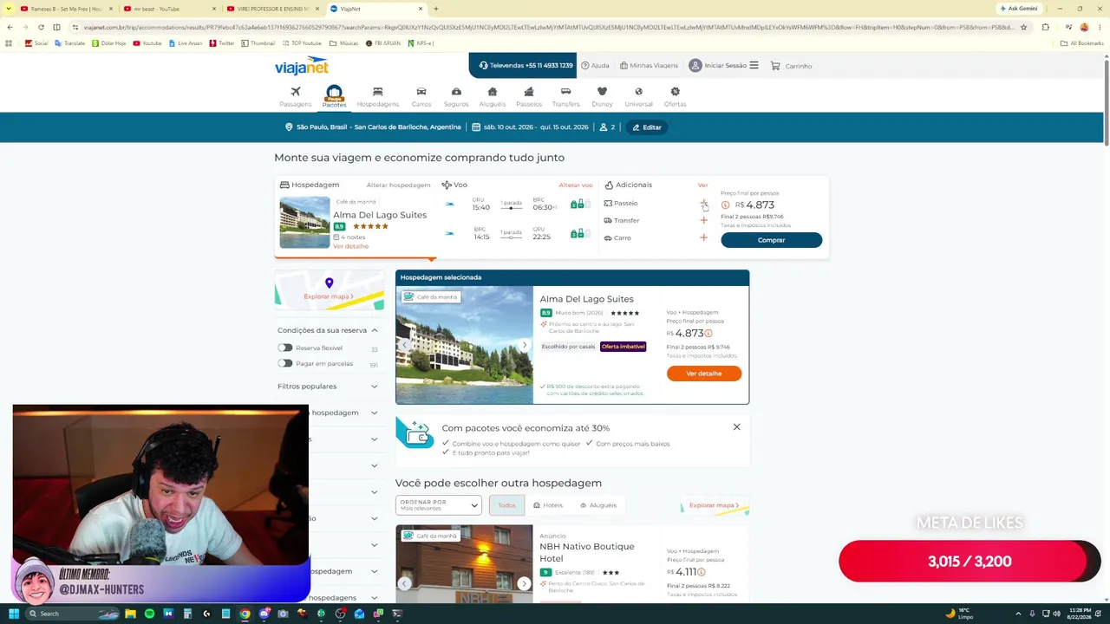This screenshot has height=624, width=1110.
Task: Add a Passeio with its plus icon
Action: [703, 203]
